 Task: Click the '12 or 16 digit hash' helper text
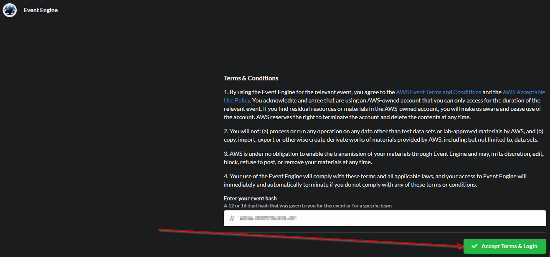tap(307, 206)
